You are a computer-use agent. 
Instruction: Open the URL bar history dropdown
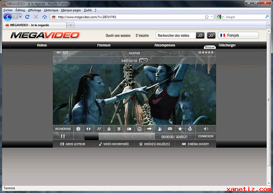212,17
